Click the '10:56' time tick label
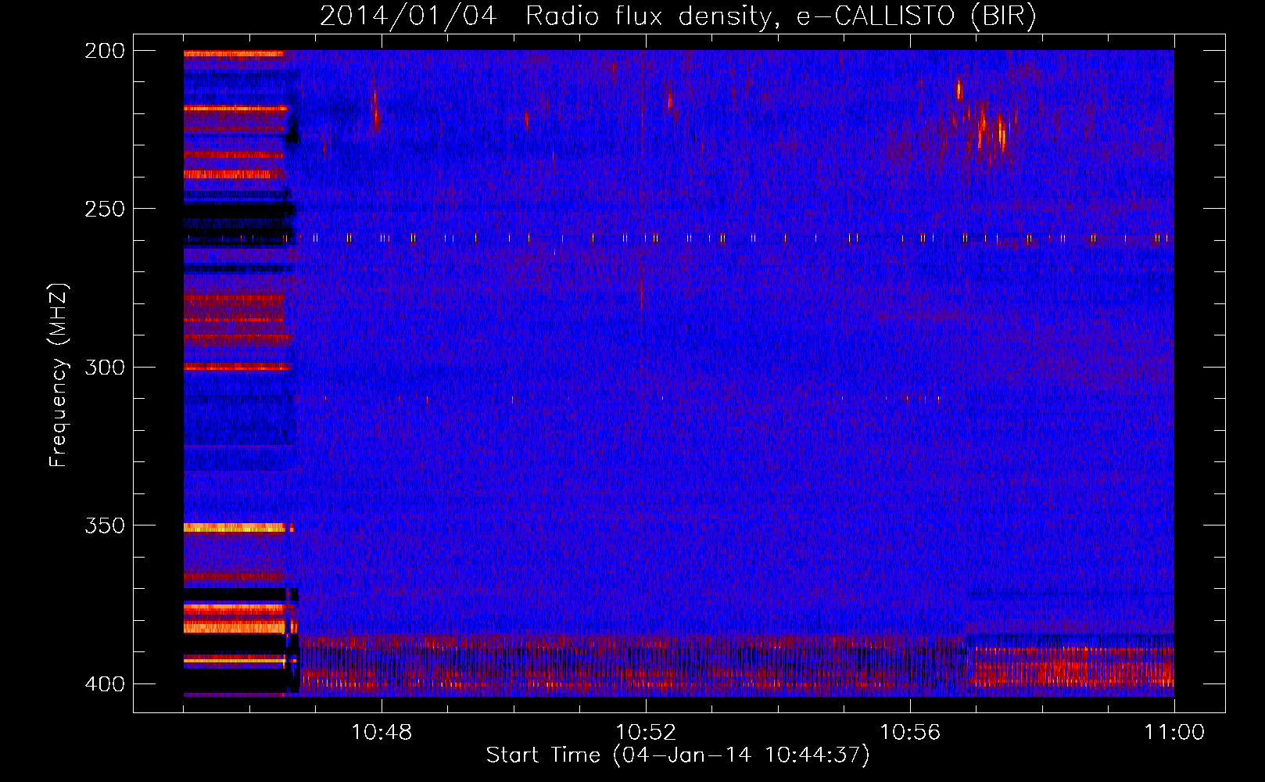This screenshot has height=782, width=1265. pyautogui.click(x=910, y=733)
